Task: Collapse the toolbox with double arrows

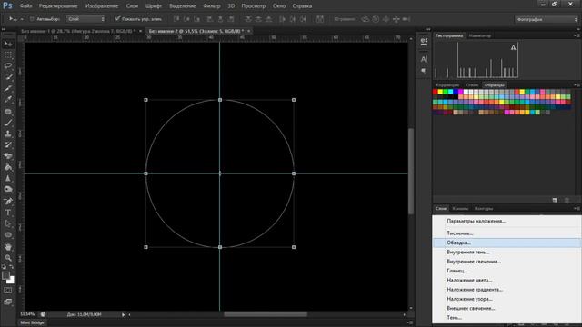Action: click(4, 29)
